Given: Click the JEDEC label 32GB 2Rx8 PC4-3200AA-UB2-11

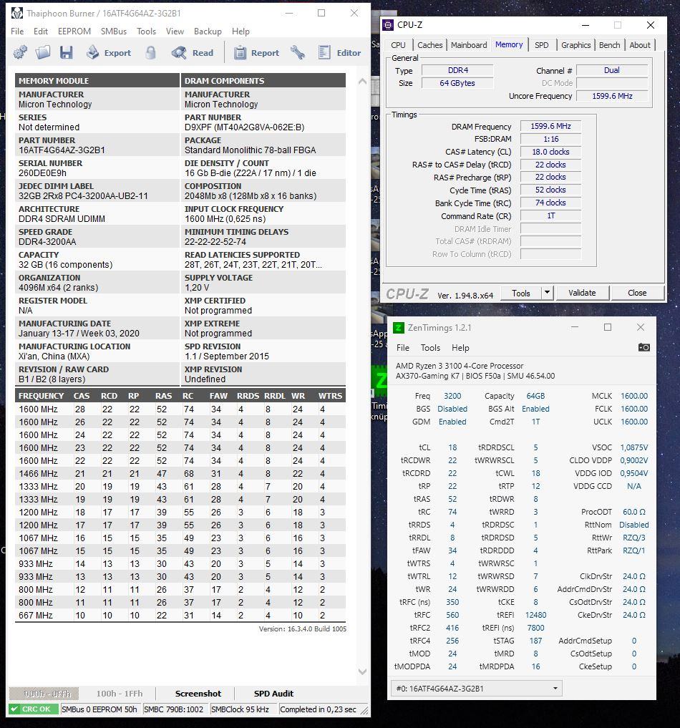Looking at the screenshot, I should pyautogui.click(x=83, y=196).
